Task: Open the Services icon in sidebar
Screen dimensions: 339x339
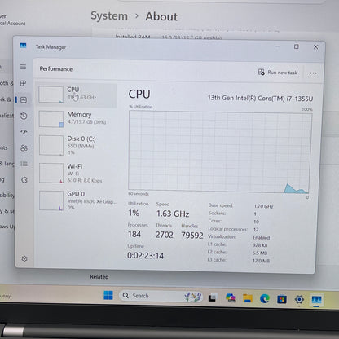Action: [x=24, y=180]
